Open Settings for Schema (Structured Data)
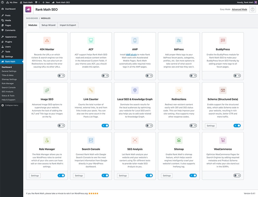Screen dimensions: 258x197 click(211, 126)
